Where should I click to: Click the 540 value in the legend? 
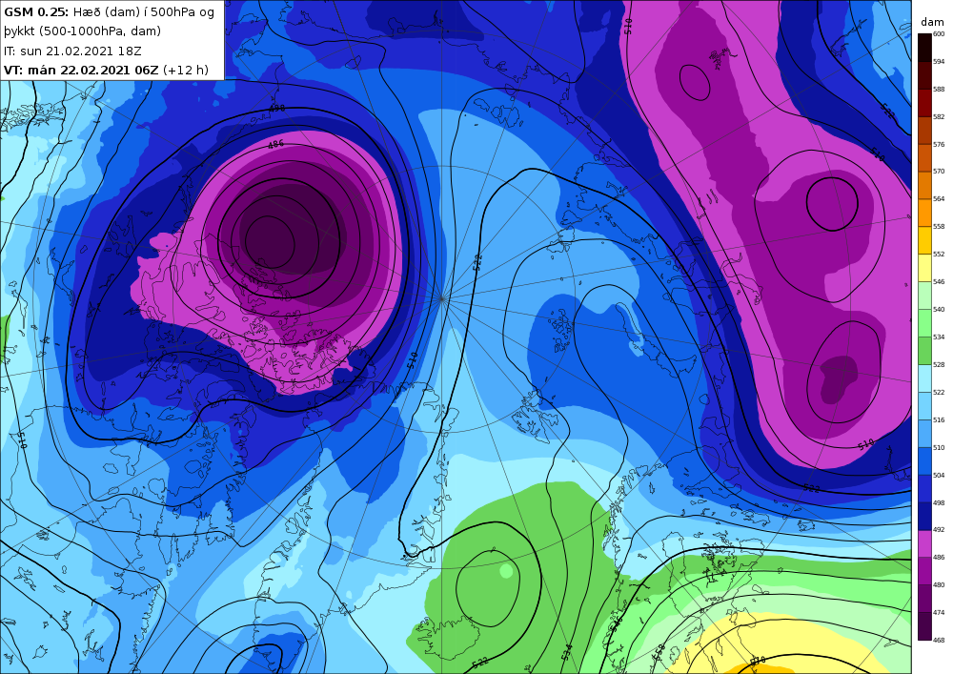pyautogui.click(x=939, y=309)
